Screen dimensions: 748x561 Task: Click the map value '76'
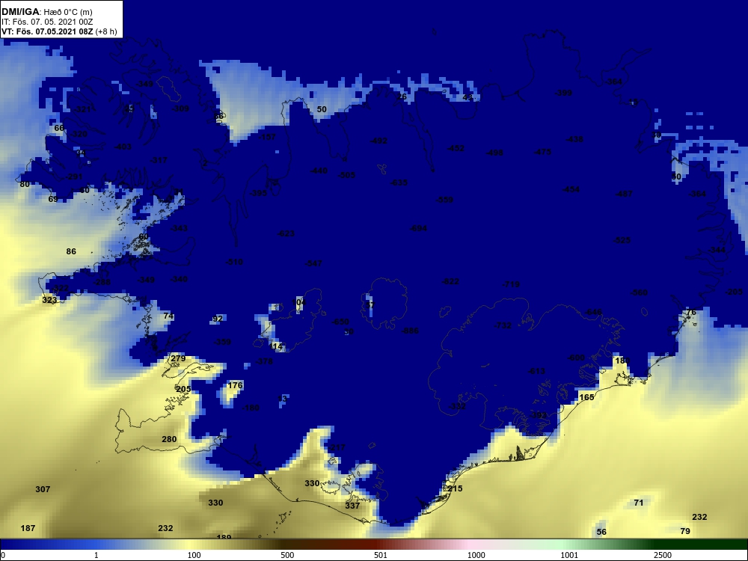click(x=691, y=313)
